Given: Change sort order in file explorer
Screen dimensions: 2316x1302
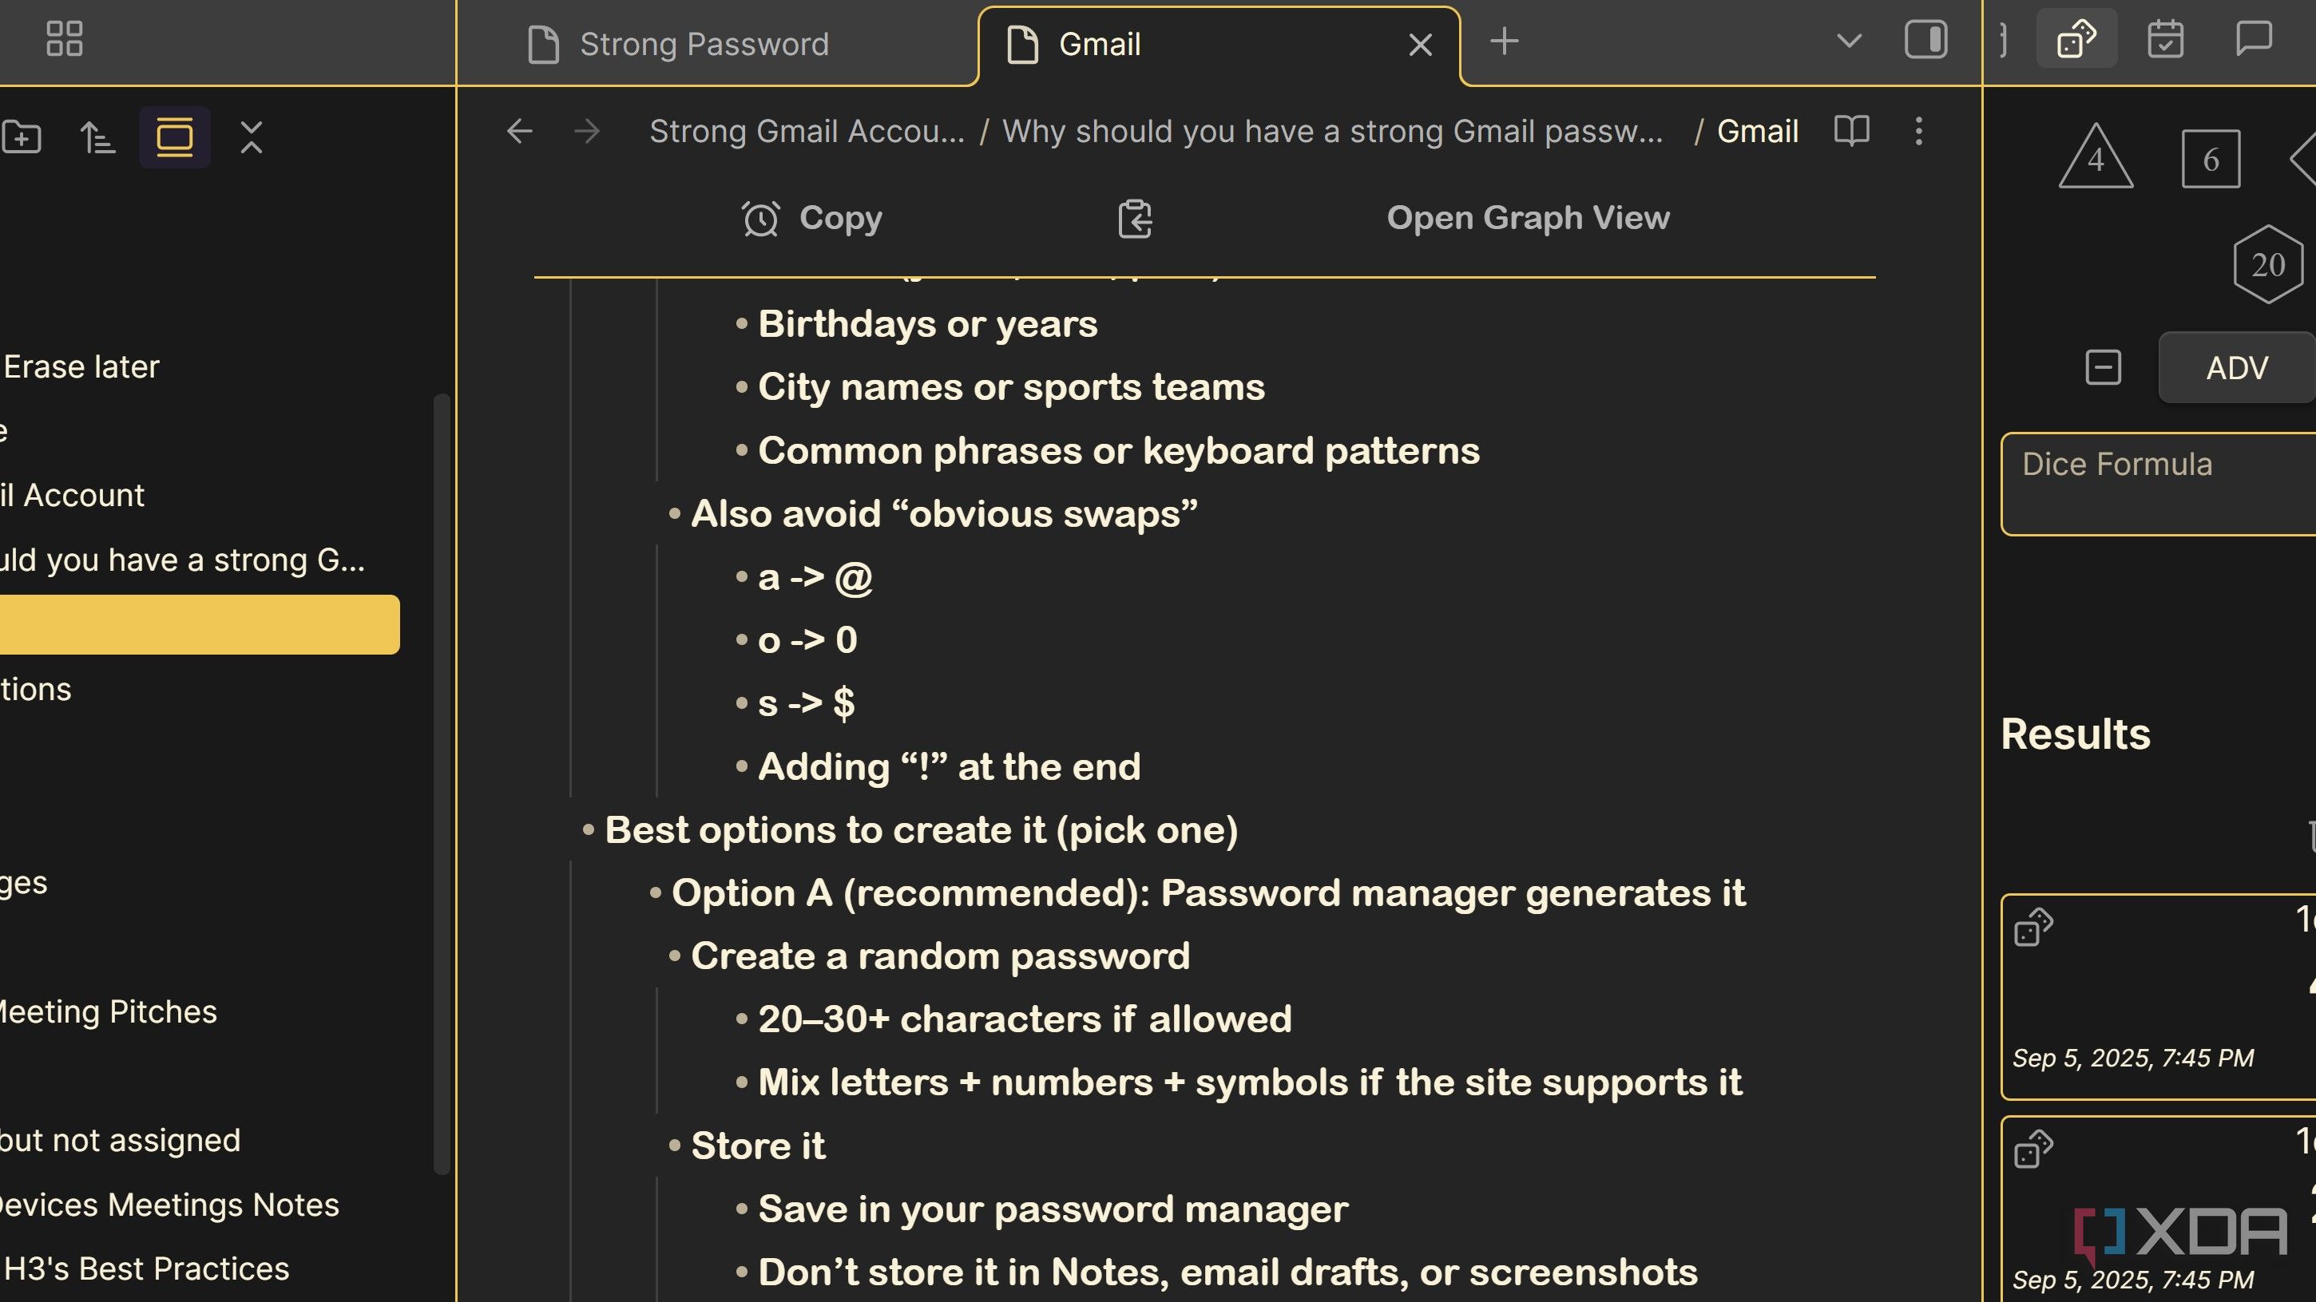Looking at the screenshot, I should 97,137.
